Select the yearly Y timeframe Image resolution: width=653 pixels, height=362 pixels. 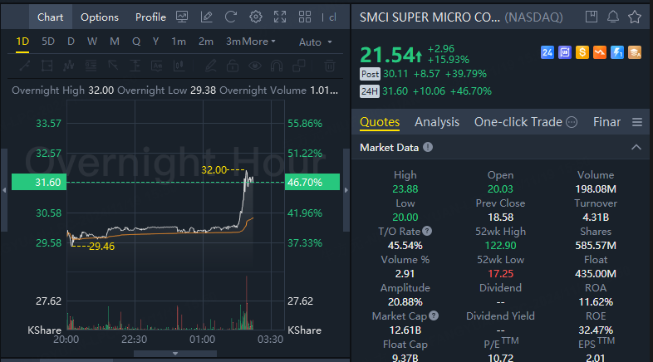point(155,42)
